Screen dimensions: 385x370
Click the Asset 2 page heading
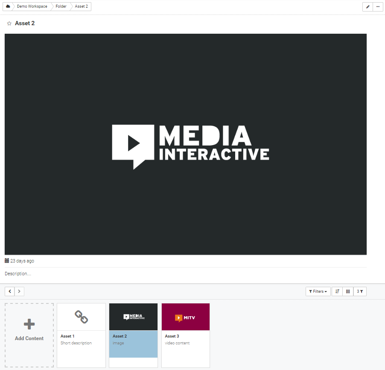(25, 23)
